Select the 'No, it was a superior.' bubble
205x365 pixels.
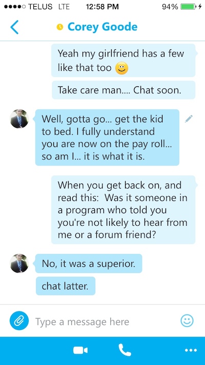(x=89, y=264)
